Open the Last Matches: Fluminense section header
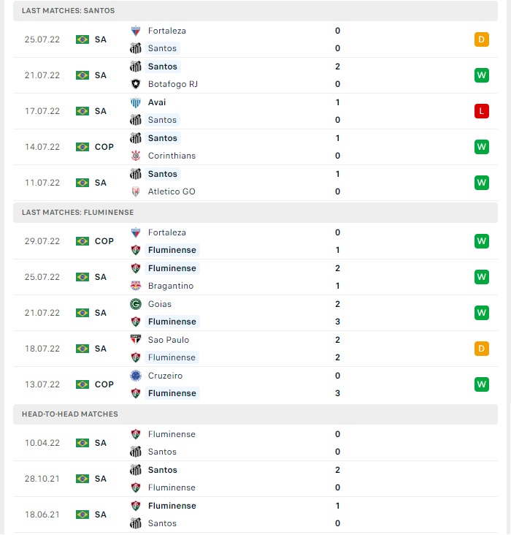Viewport: 511px width, 535px height. [x=255, y=212]
